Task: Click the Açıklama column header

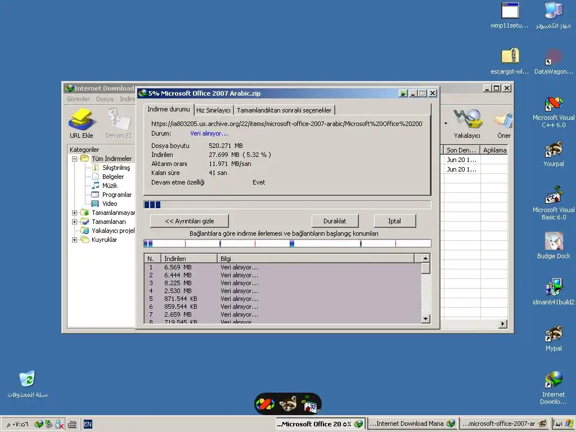Action: click(x=494, y=150)
